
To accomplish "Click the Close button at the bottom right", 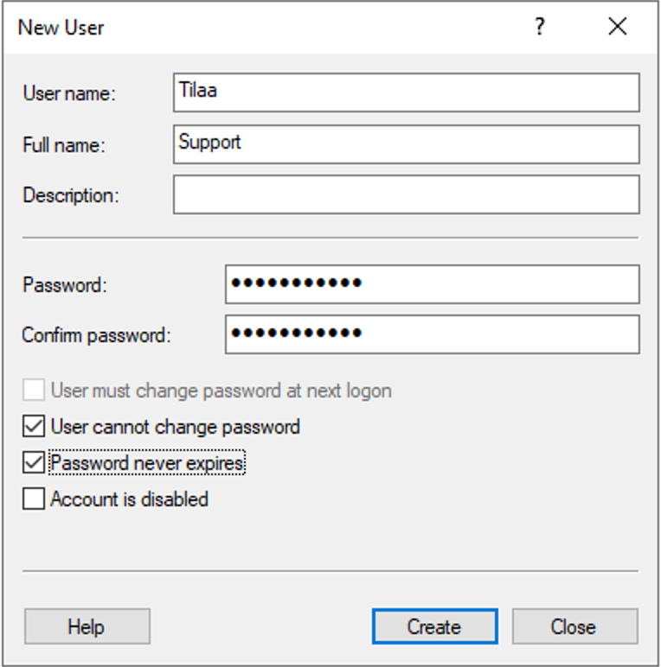I will click(575, 626).
